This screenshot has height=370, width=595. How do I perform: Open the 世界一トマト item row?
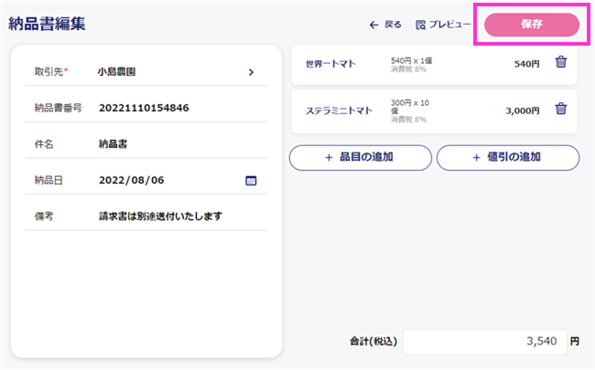(x=434, y=64)
